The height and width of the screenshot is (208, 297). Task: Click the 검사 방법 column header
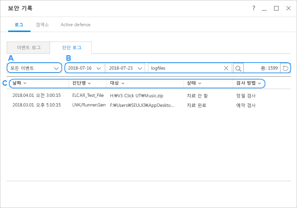(x=248, y=83)
